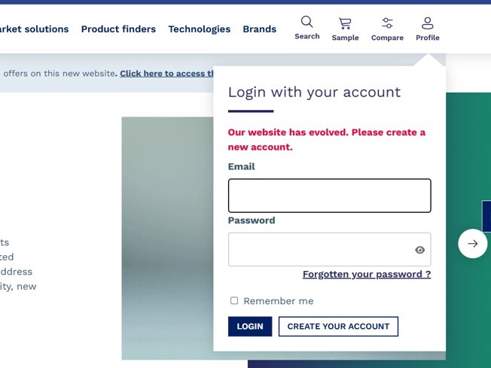Viewport: 491px width, 368px height.
Task: Open the Sample cart icon
Action: pyautogui.click(x=345, y=23)
